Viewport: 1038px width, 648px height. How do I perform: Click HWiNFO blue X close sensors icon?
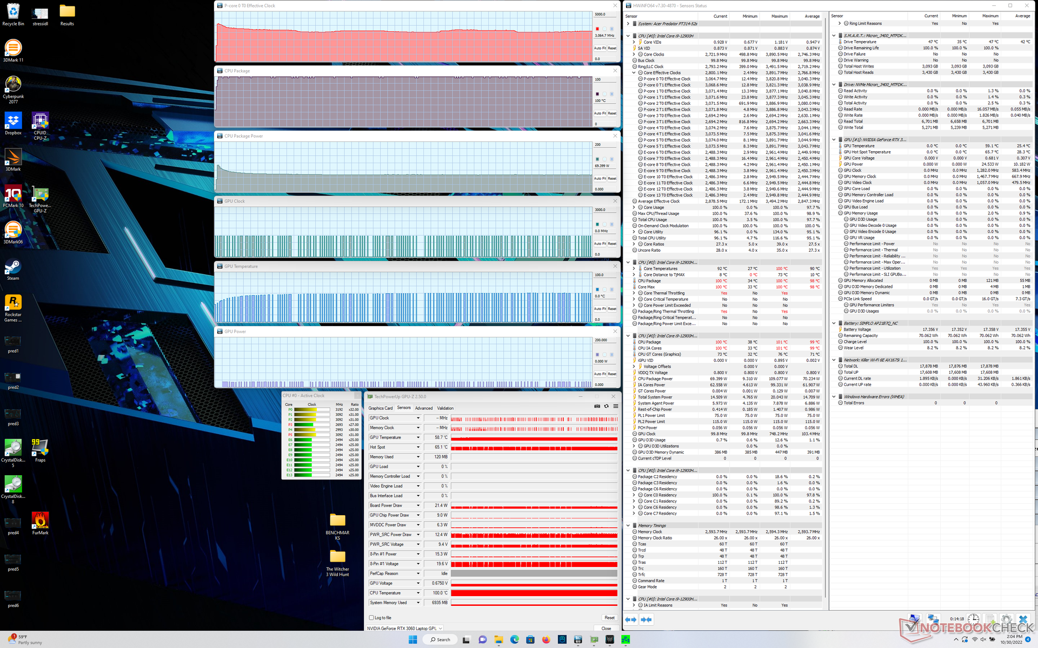(x=1023, y=619)
